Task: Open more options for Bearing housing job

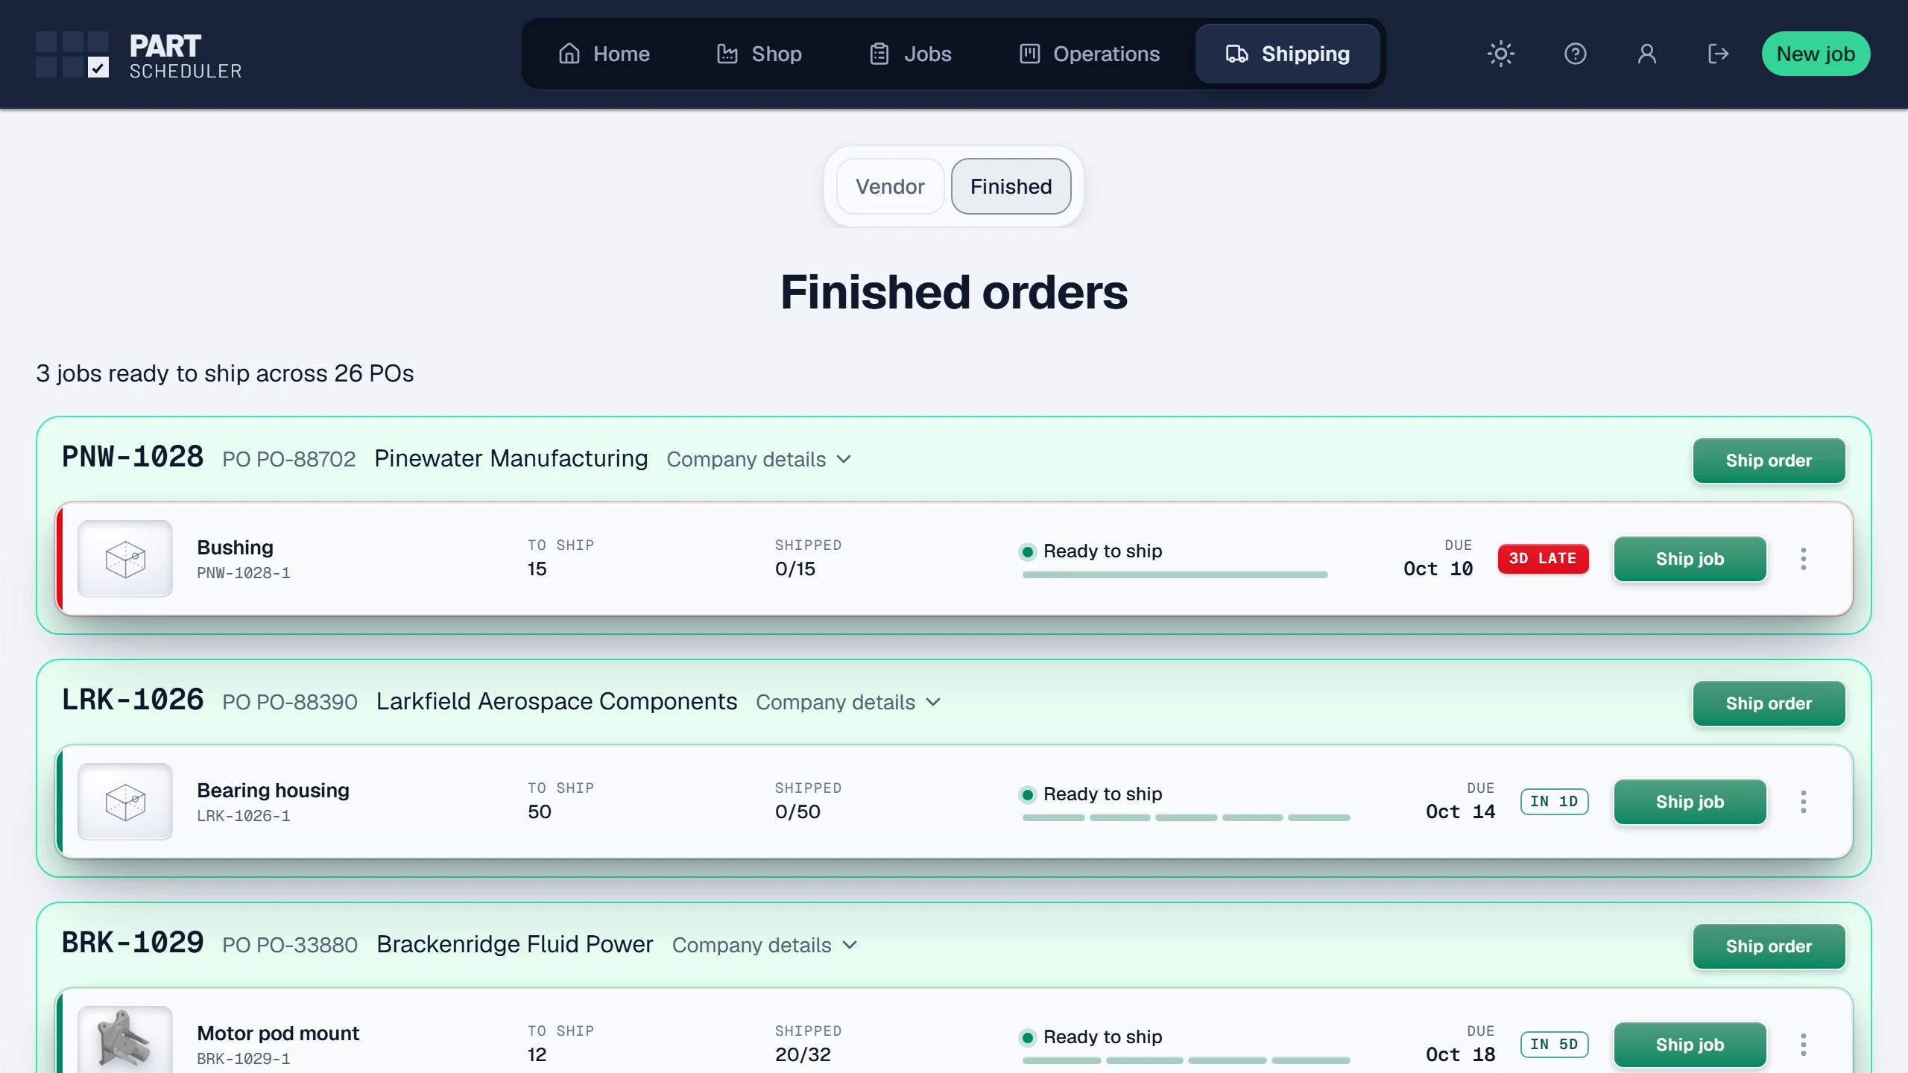Action: 1803,802
